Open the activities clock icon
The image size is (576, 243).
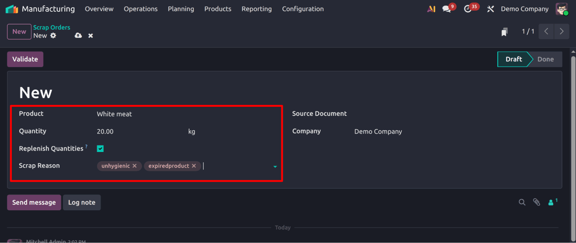[467, 9]
